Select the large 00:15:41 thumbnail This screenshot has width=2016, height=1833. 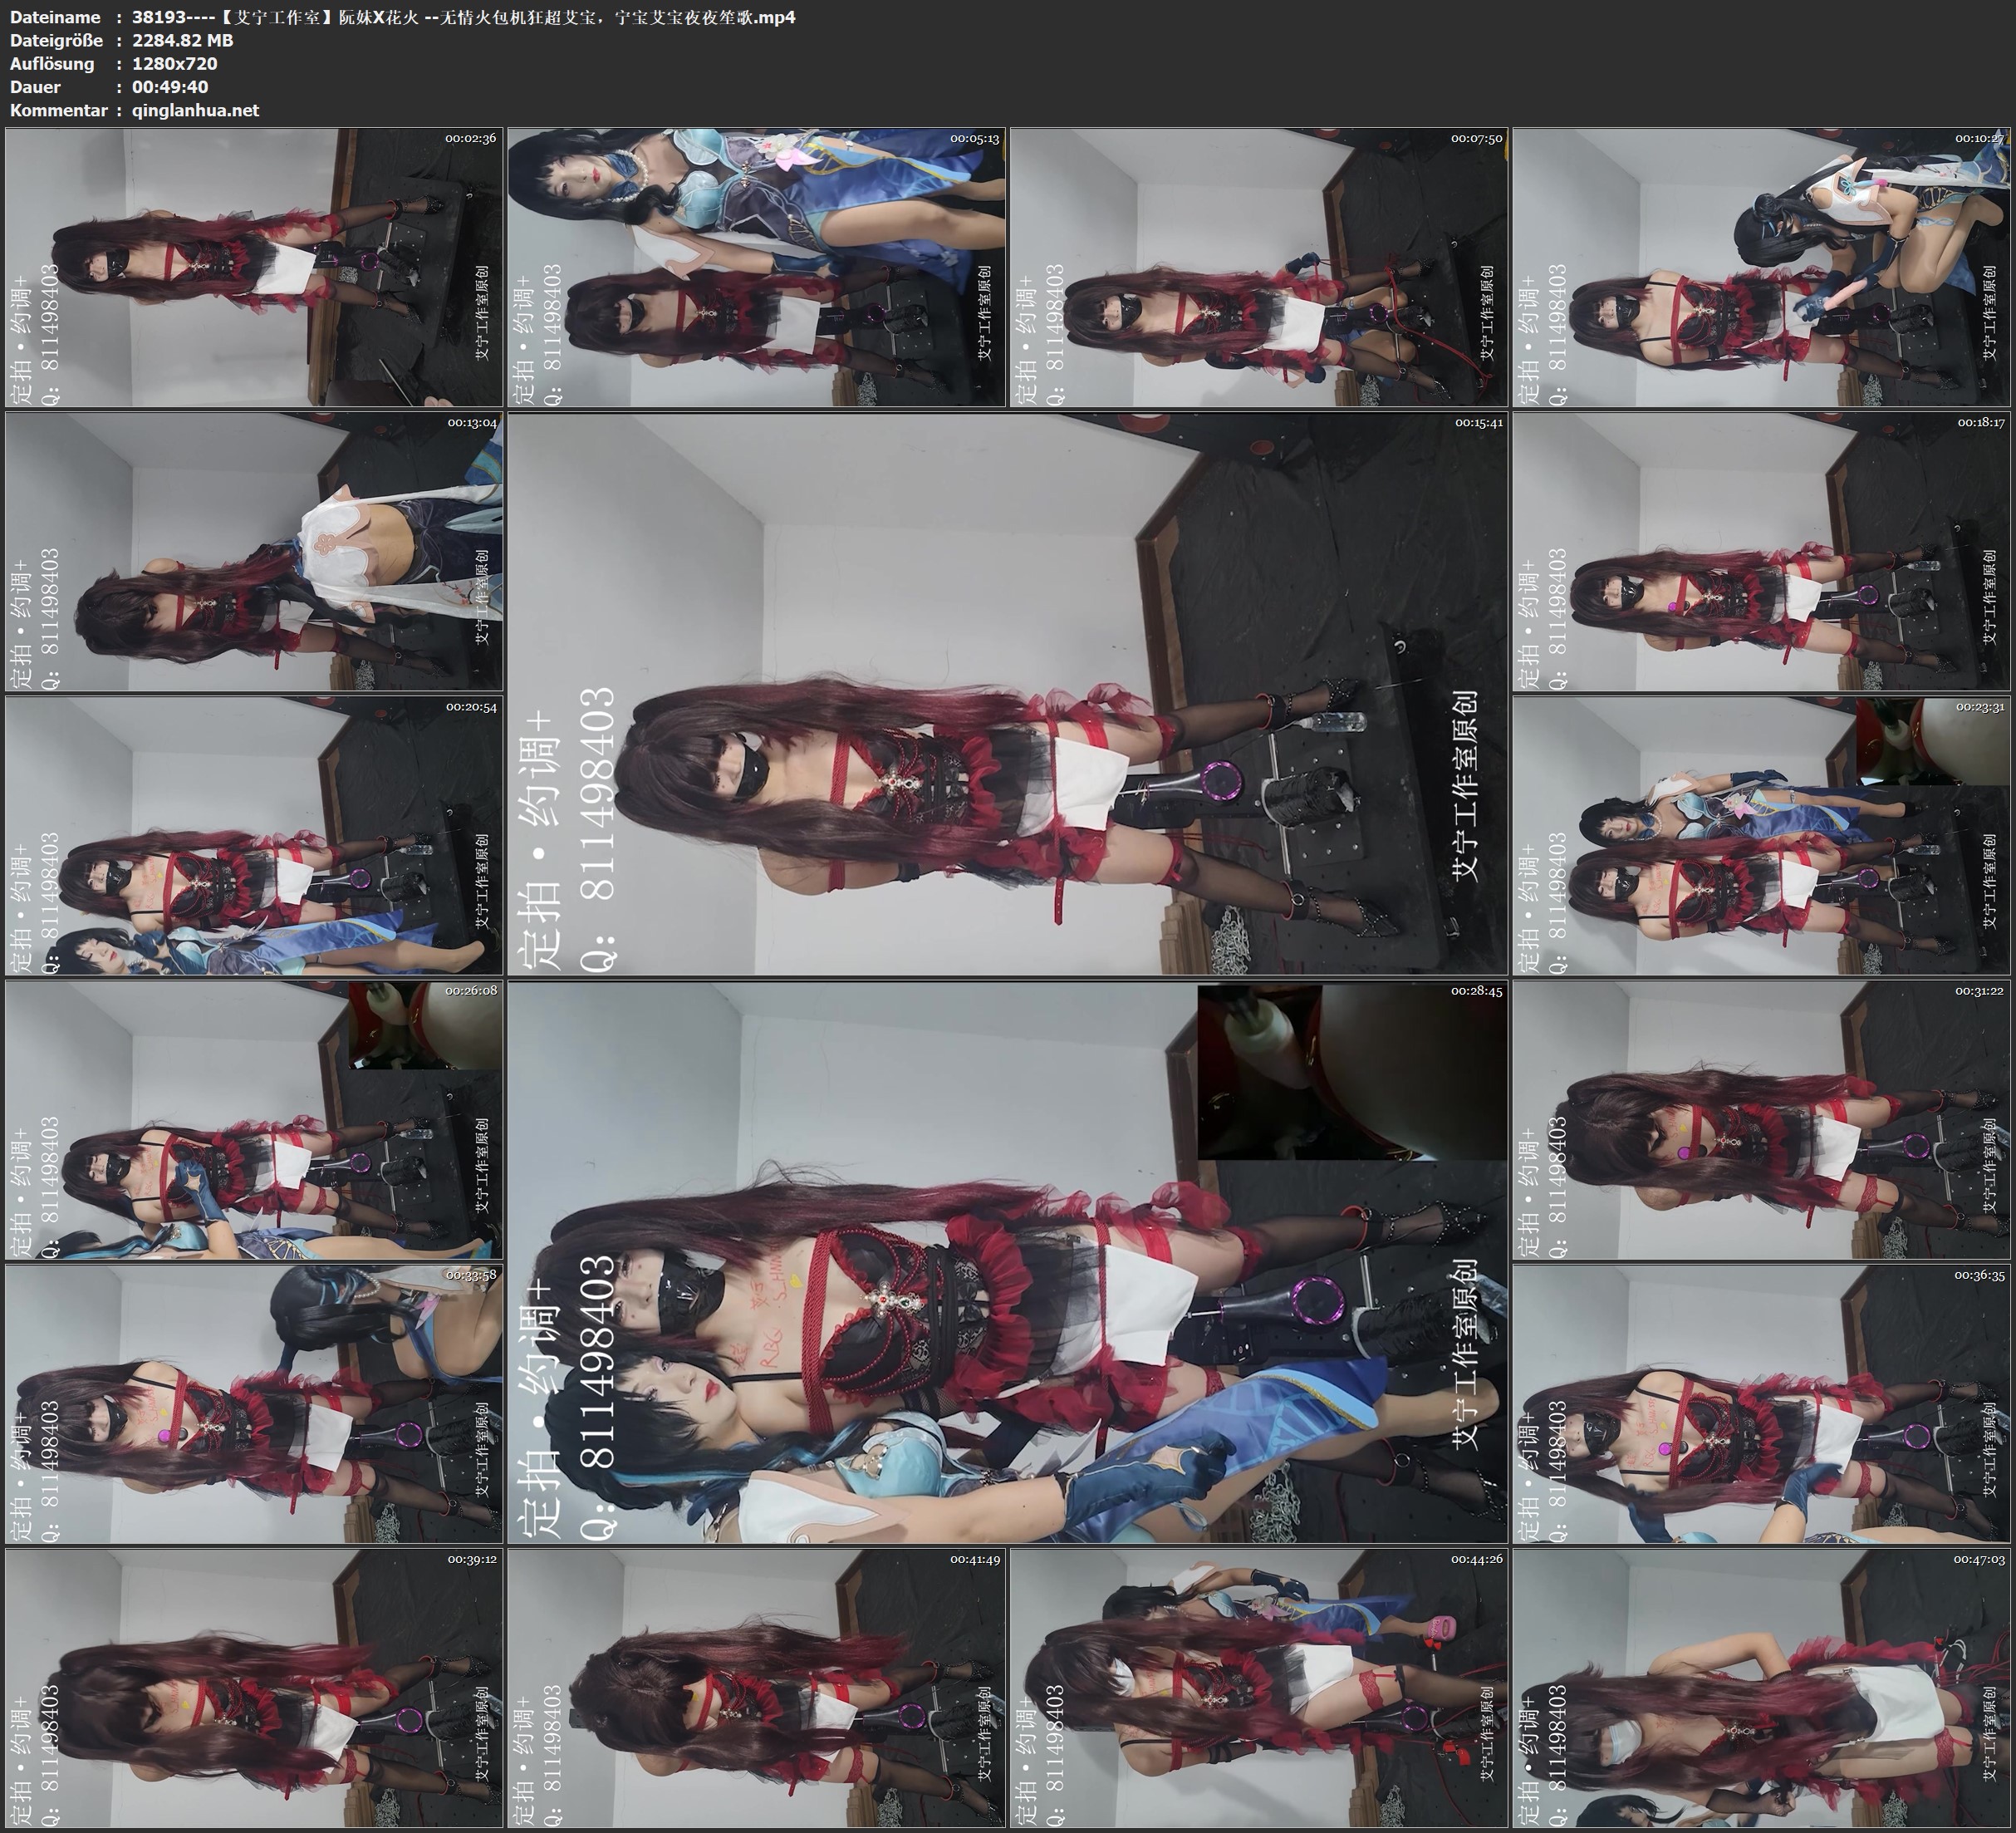[x=1007, y=693]
